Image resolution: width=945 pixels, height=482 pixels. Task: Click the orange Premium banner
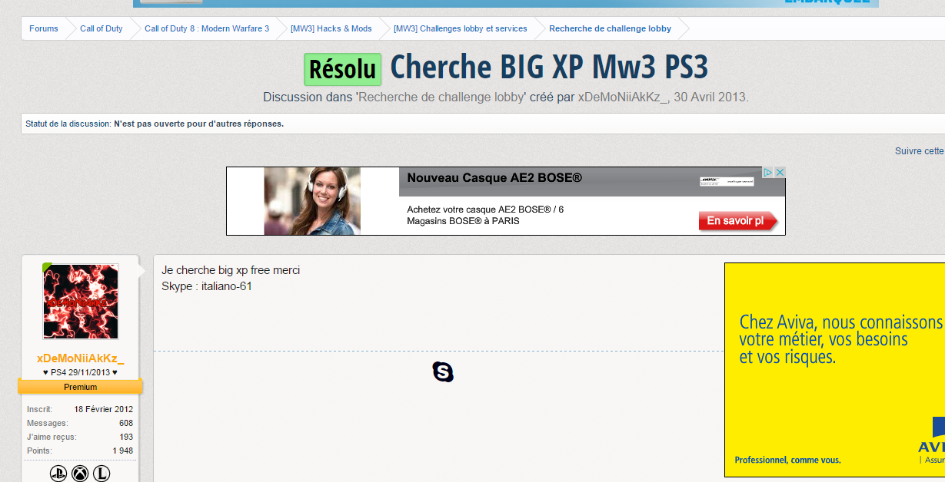tap(81, 387)
